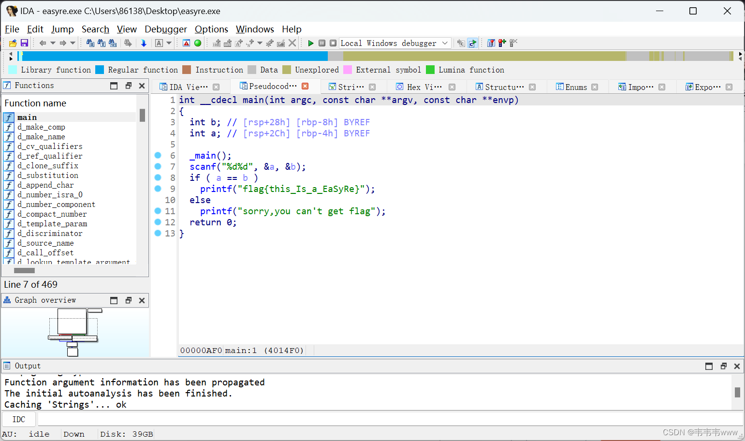Open the back-navigation history dropdown
Image resolution: width=745 pixels, height=441 pixels.
click(53, 43)
